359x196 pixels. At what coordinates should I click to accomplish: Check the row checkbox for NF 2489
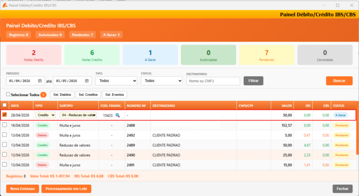point(4,144)
